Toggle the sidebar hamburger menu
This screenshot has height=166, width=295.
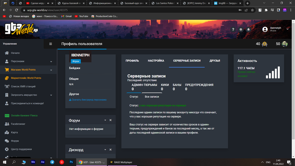pos(50,44)
